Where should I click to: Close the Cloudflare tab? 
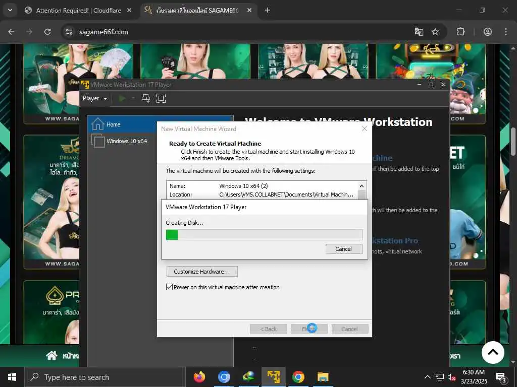pos(129,11)
